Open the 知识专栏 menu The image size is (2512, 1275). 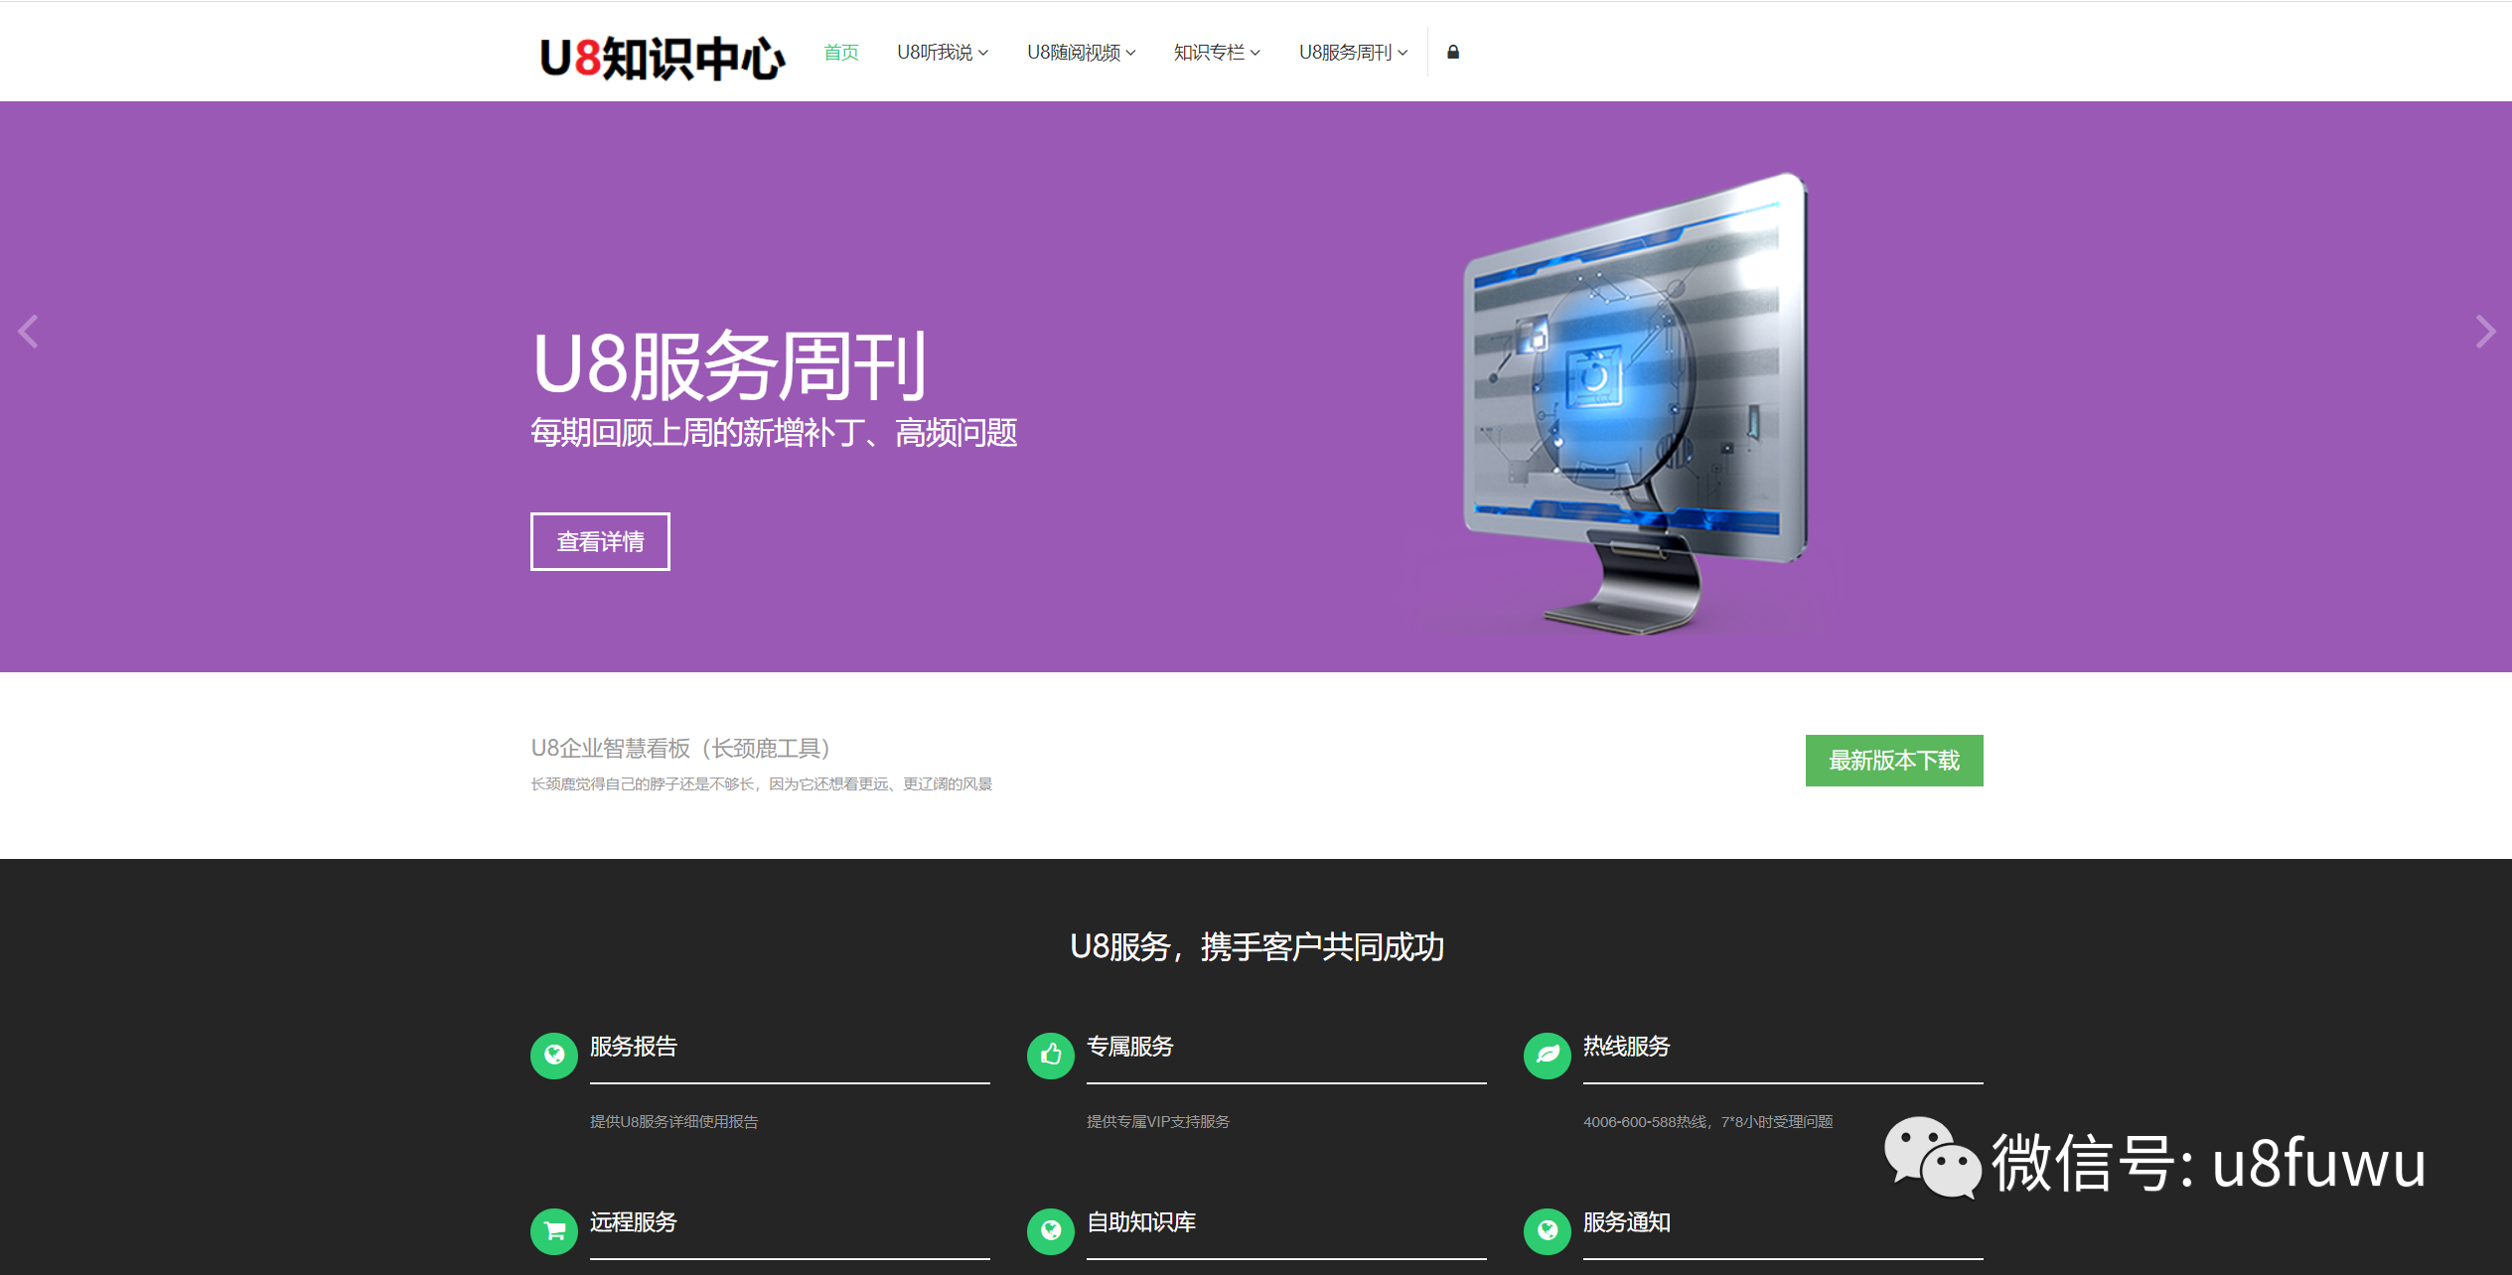(1217, 53)
